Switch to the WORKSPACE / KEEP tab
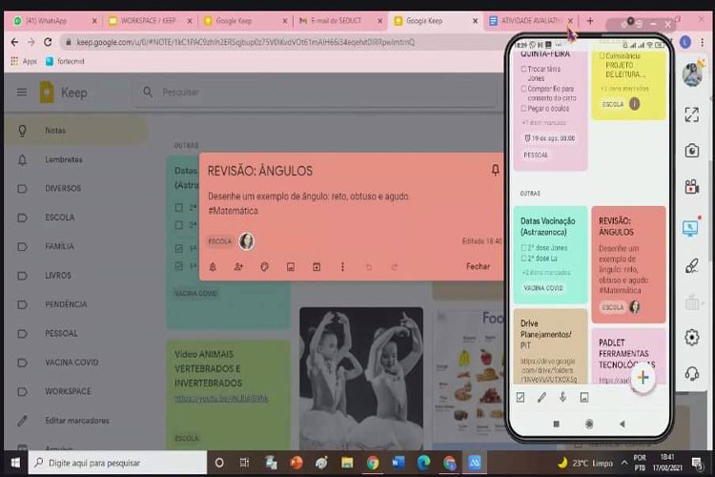The image size is (715, 477). click(x=150, y=21)
